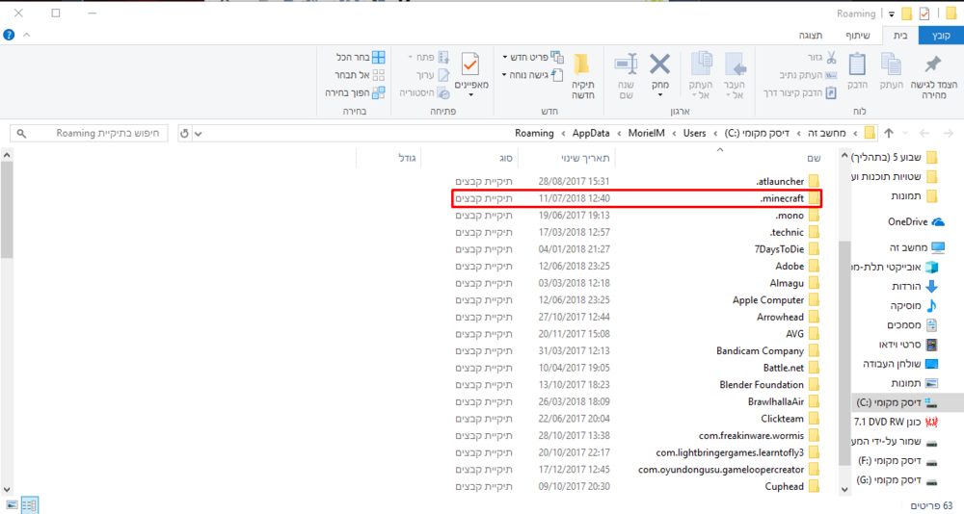The image size is (964, 514).
Task: Open the Share (שיתוף) ribbon tab
Action: (858, 36)
